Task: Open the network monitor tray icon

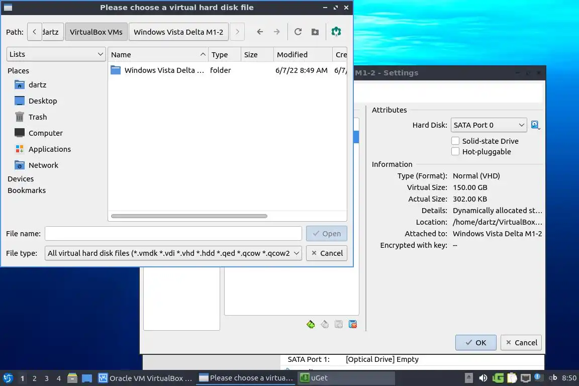Action: point(525,378)
